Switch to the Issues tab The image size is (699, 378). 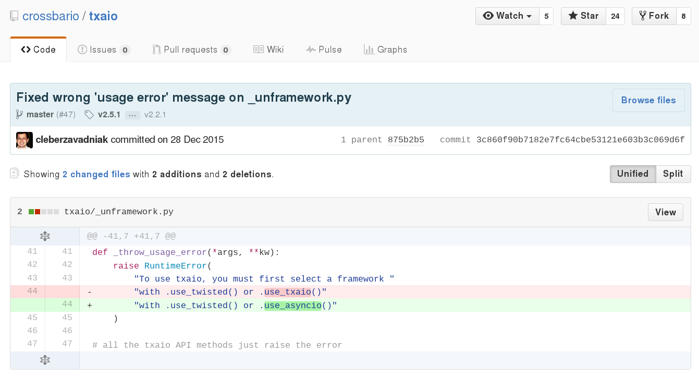pos(104,50)
